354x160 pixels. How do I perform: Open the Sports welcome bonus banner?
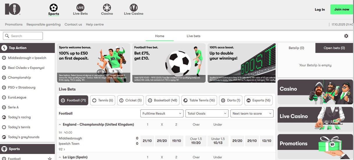click(x=94, y=63)
